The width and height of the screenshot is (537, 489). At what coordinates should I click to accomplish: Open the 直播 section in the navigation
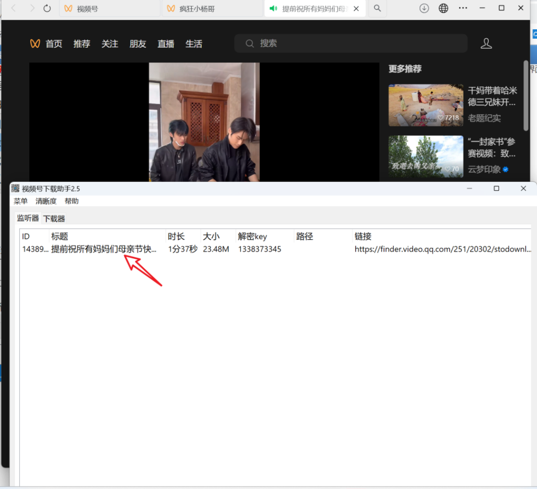[166, 44]
